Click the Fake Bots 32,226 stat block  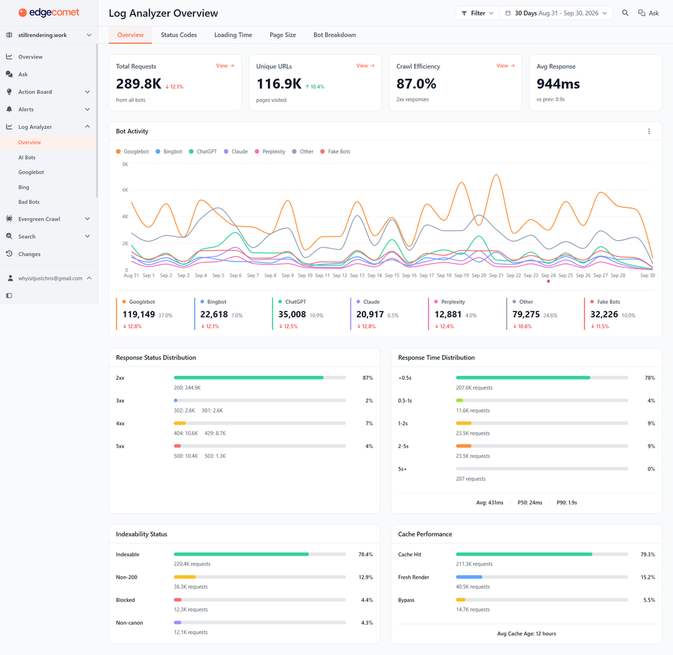[619, 314]
